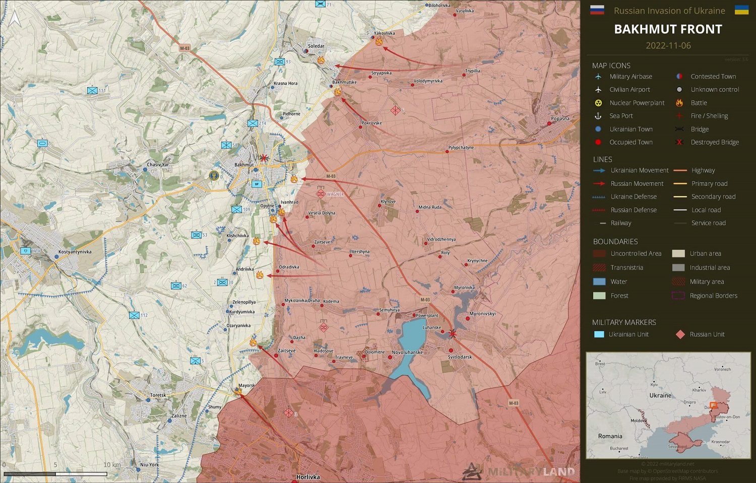Click the Nuclear Powerplant legend icon

click(598, 103)
